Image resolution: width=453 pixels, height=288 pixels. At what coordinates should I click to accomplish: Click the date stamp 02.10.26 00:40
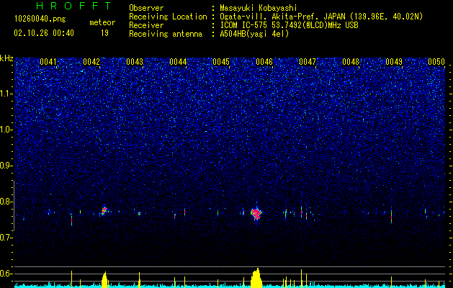coord(44,33)
